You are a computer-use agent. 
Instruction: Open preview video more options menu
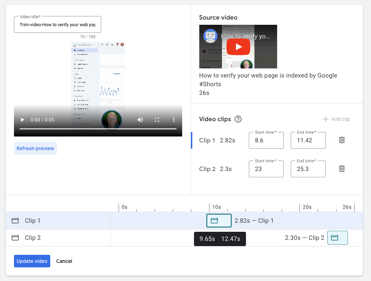click(174, 120)
